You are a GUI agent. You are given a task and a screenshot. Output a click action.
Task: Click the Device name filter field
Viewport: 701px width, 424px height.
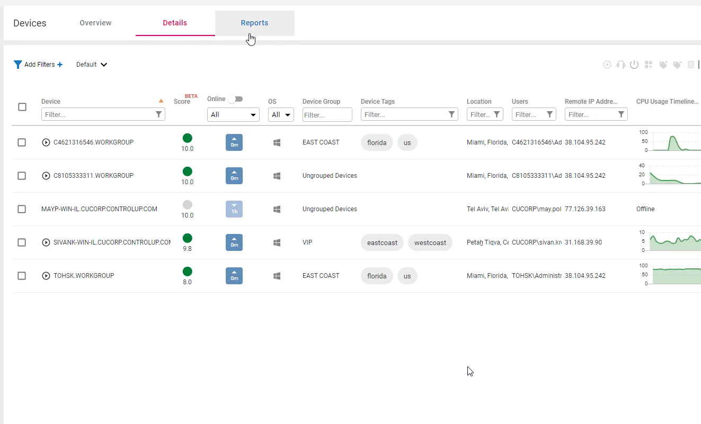103,114
